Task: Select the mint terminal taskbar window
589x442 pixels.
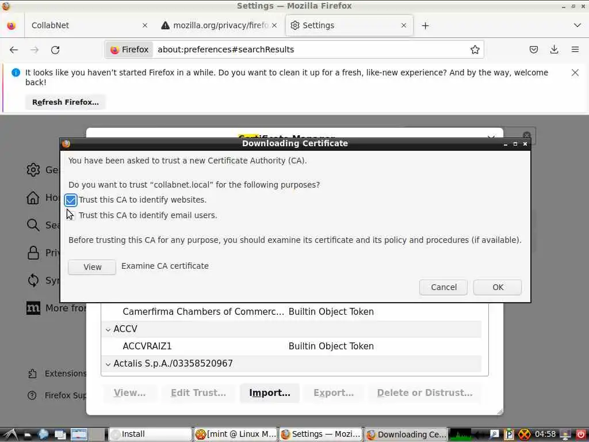Action: 236,435
